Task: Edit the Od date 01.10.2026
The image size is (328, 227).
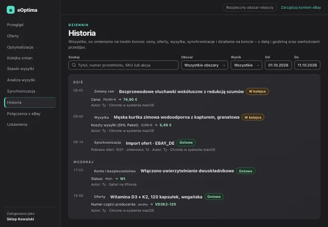Action: (278, 65)
